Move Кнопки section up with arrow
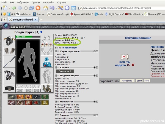 pos(95,68)
